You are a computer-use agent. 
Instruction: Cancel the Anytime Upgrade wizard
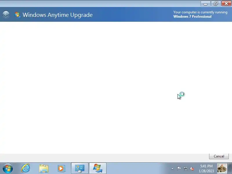point(219,156)
